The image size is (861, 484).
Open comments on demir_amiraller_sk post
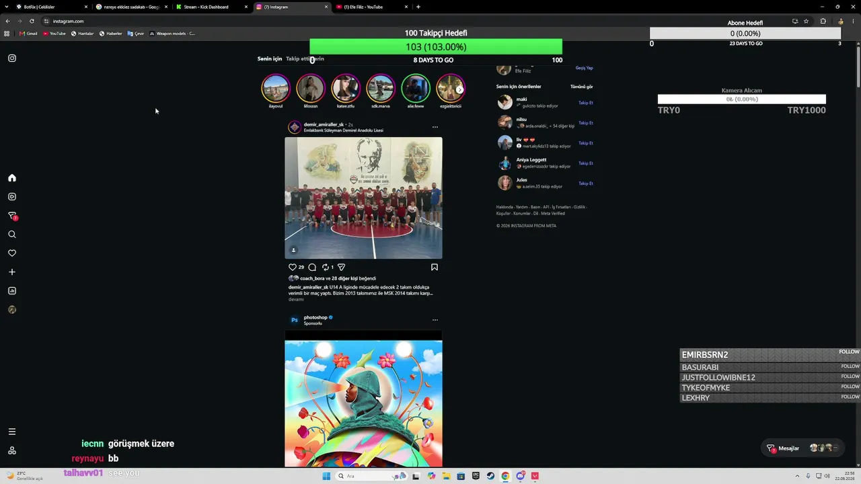click(312, 267)
